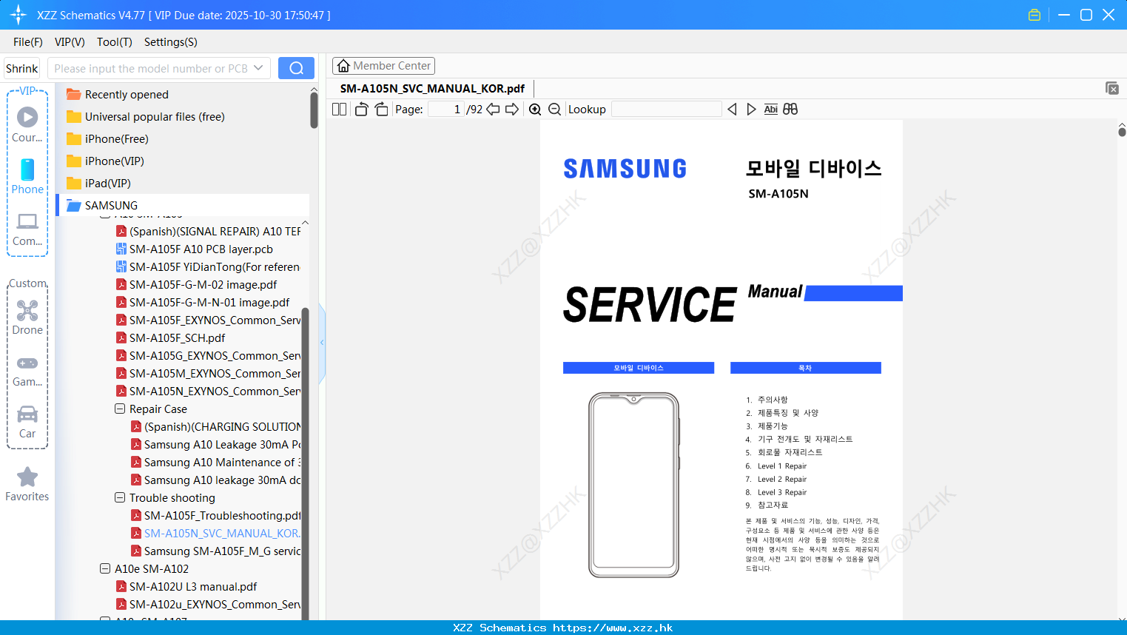Screen dimensions: 1127x635
Task: Open the iPhone(Free) folder
Action: click(116, 138)
